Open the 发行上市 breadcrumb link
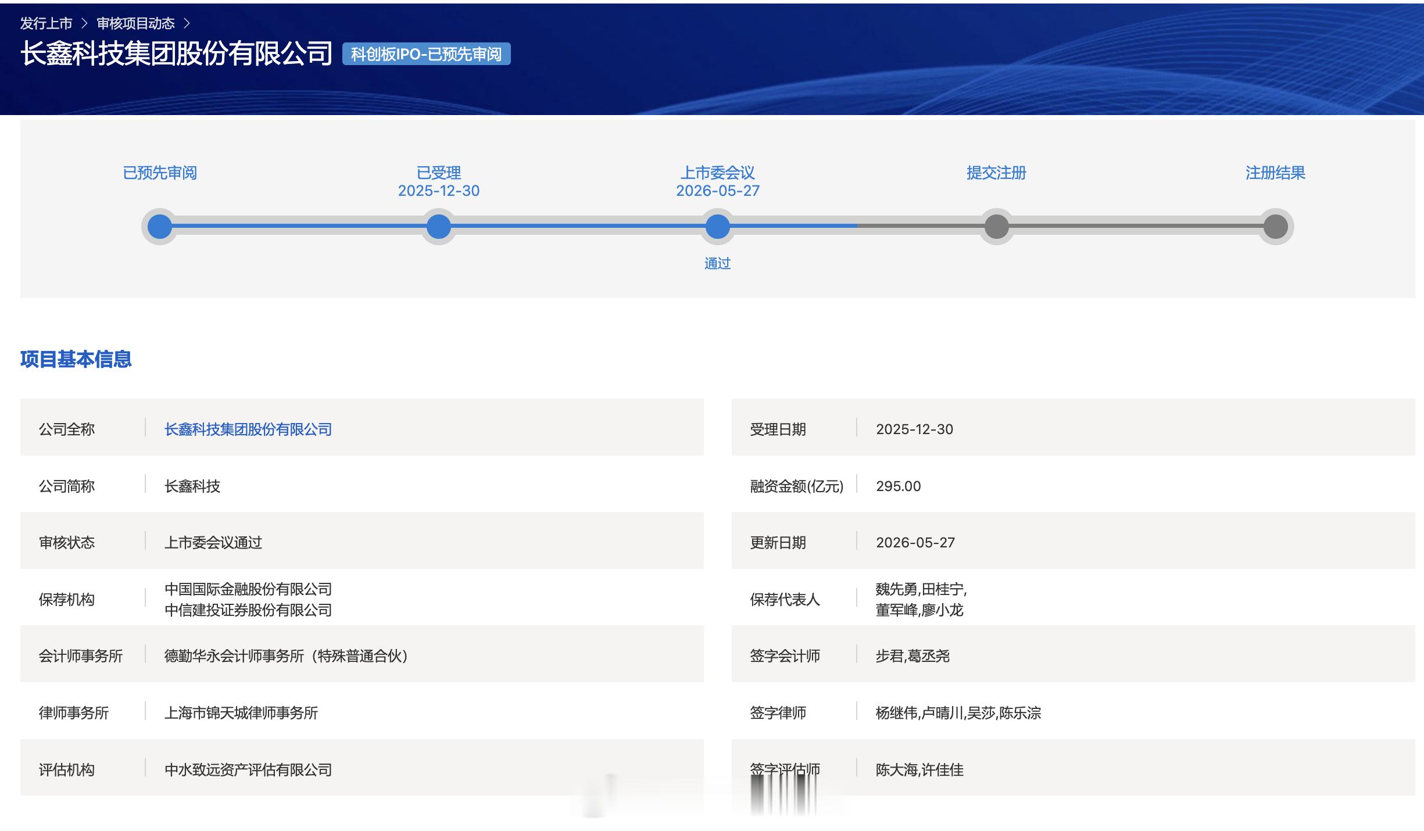 (x=46, y=23)
